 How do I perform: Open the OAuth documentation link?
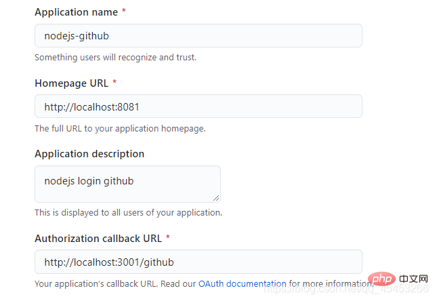[x=242, y=283]
